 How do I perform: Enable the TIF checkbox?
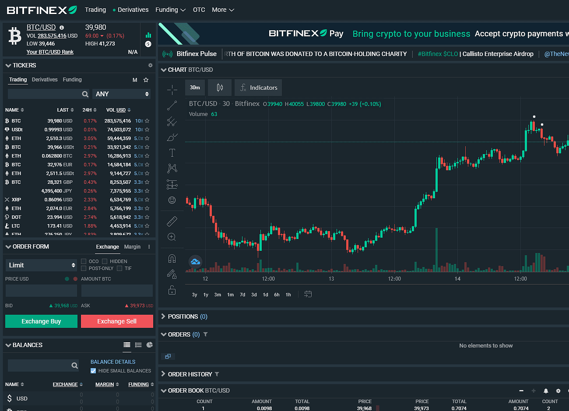coord(119,268)
